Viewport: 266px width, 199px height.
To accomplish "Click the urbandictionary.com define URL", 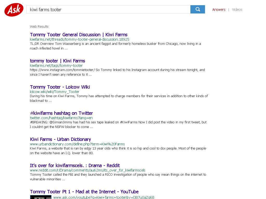I will tap(77, 144).
